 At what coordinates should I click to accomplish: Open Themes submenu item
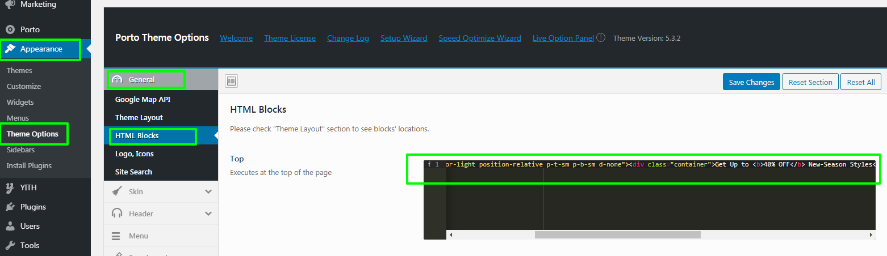19,71
